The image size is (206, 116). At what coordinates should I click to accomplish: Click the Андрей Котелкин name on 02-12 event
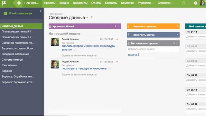[70, 39]
